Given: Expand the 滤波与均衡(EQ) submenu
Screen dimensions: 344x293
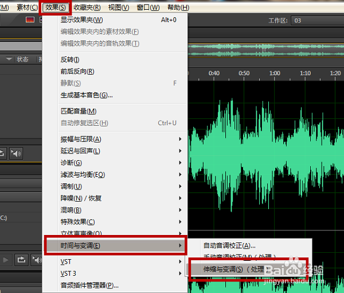Looking at the screenshot, I should point(83,175).
